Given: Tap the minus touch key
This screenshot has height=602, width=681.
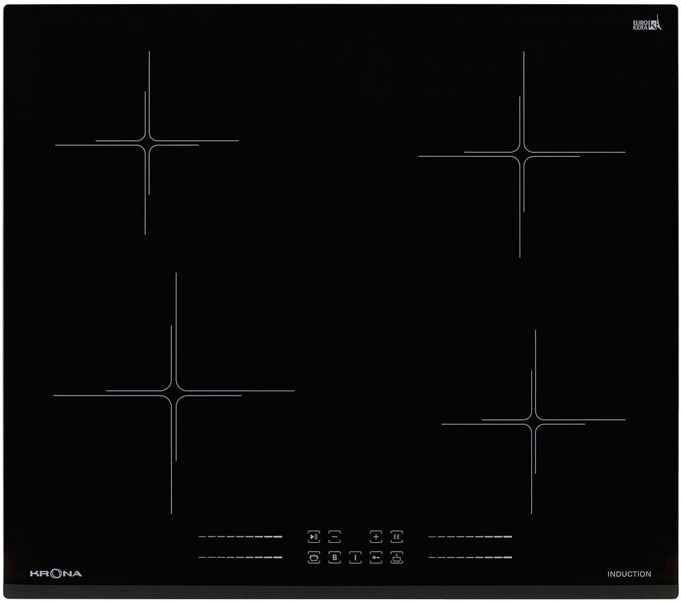Looking at the screenshot, I should click(334, 537).
